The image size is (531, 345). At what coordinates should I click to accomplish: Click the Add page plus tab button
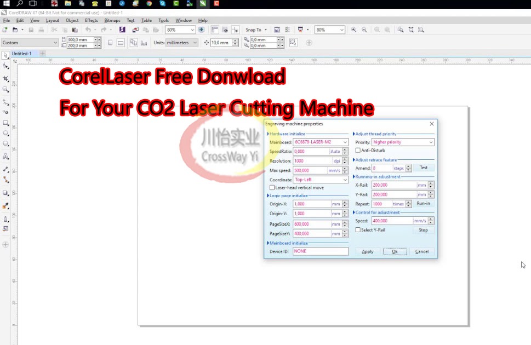click(x=42, y=54)
